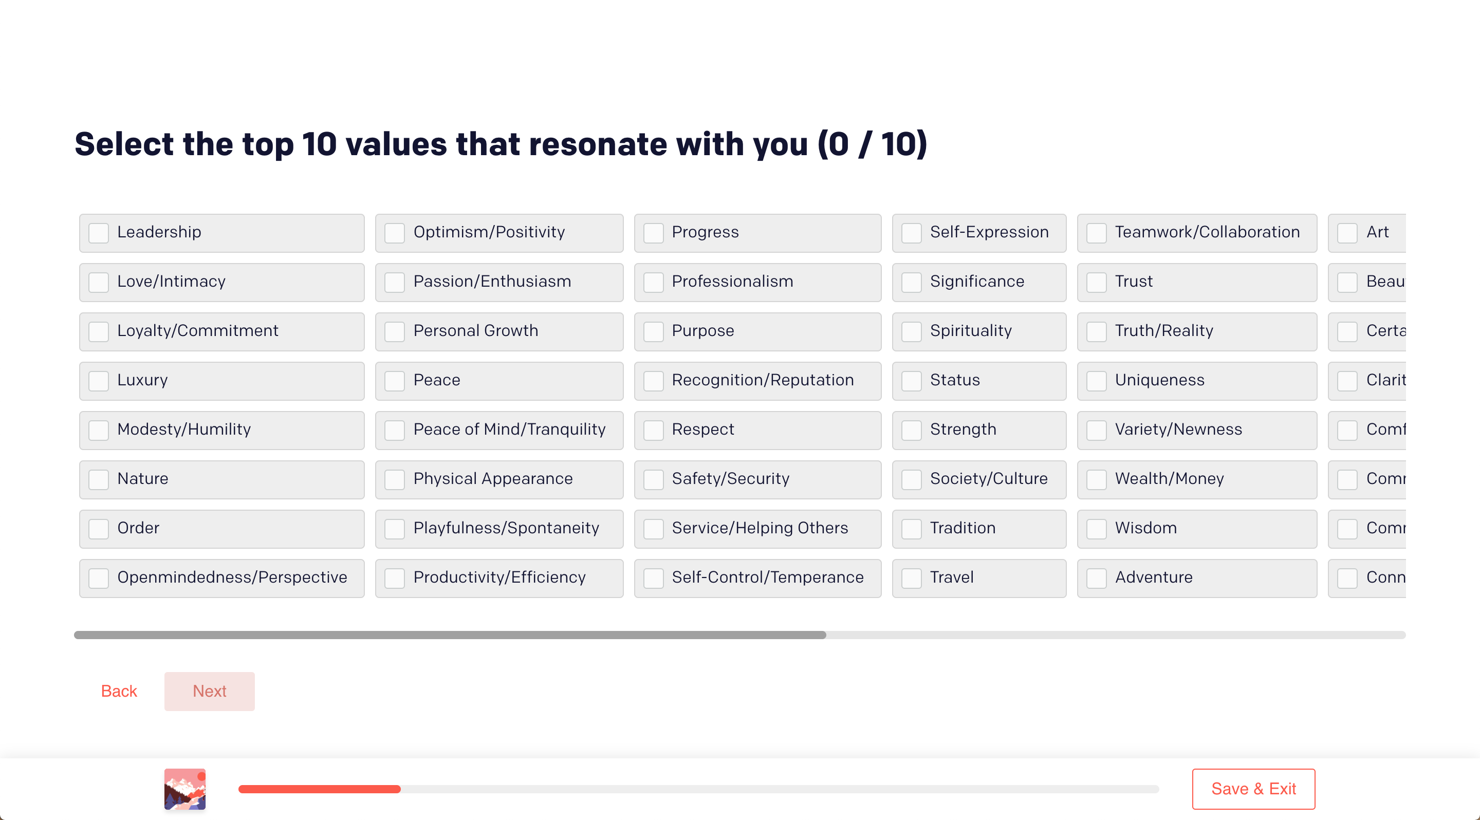Go to the Back link
Viewport: 1480px width, 820px height.
click(x=119, y=691)
